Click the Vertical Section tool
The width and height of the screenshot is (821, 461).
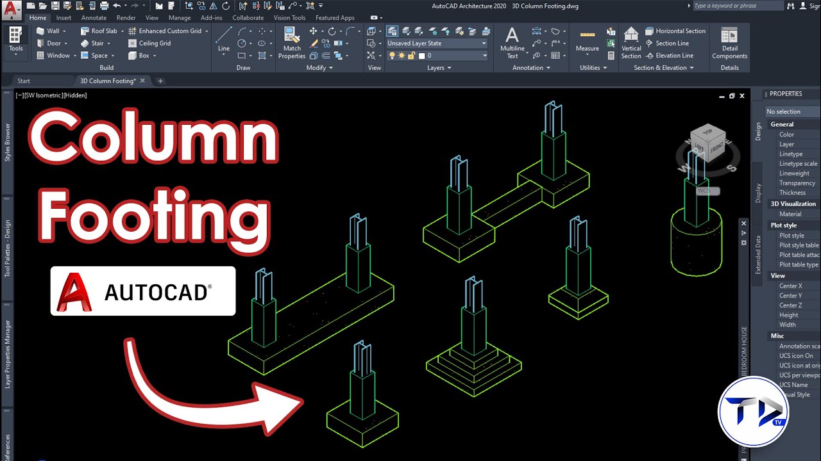[631, 43]
